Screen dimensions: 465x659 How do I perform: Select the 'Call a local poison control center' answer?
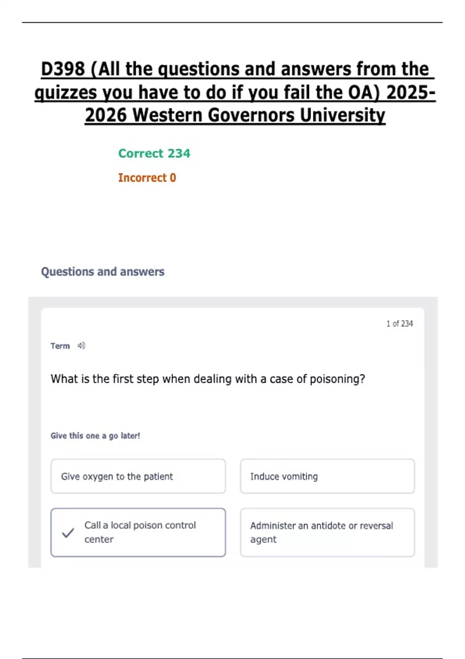click(138, 532)
